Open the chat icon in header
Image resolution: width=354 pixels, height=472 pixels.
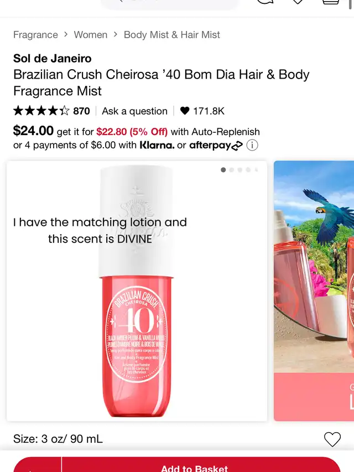pos(265,2)
